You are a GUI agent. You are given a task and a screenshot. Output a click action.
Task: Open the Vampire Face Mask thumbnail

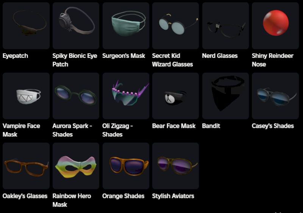point(26,96)
